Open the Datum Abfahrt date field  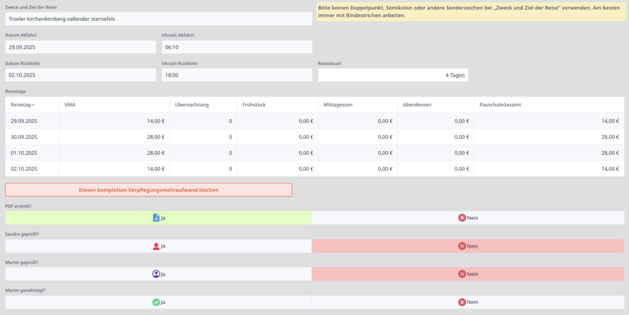point(80,47)
